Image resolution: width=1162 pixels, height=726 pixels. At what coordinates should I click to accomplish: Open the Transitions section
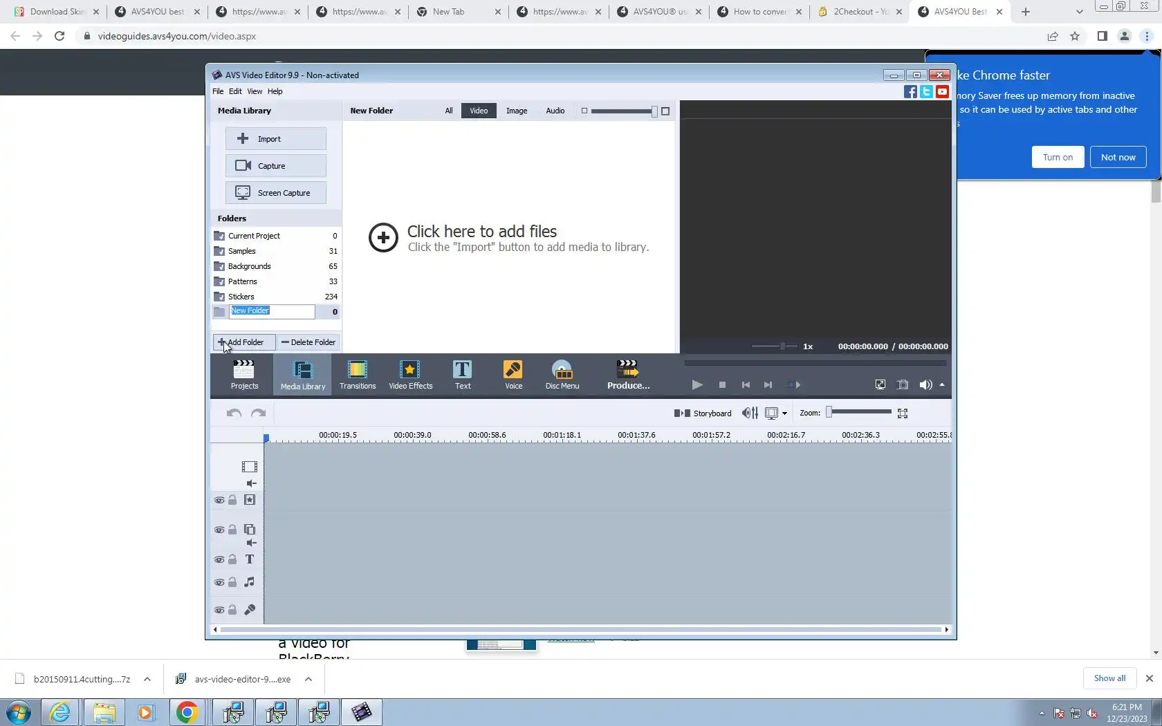click(x=358, y=375)
